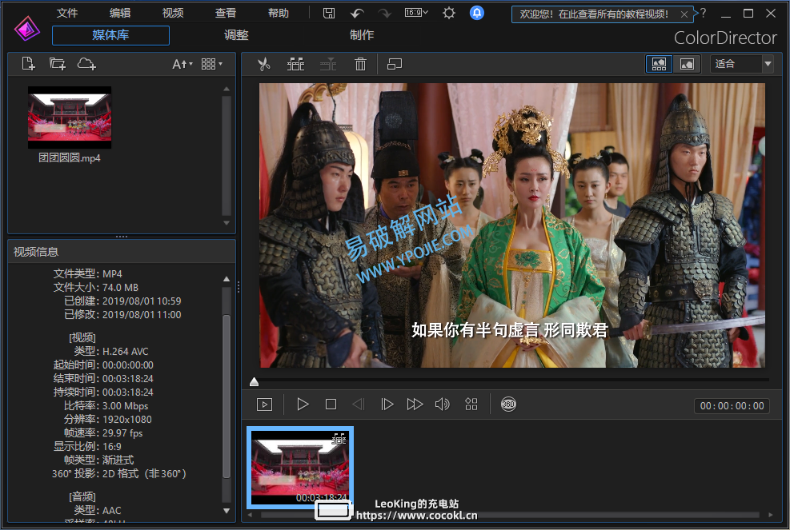
Task: Open the 16:9 aspect ratio dropdown
Action: tap(416, 13)
